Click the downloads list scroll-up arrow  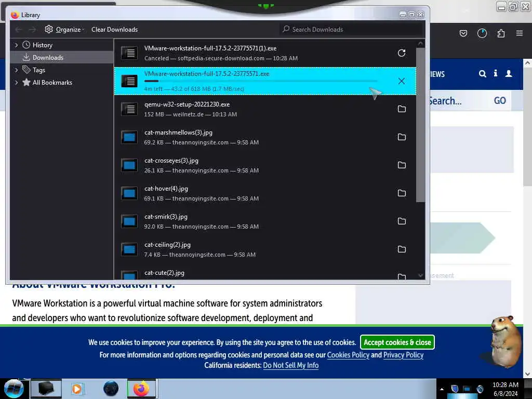click(420, 44)
